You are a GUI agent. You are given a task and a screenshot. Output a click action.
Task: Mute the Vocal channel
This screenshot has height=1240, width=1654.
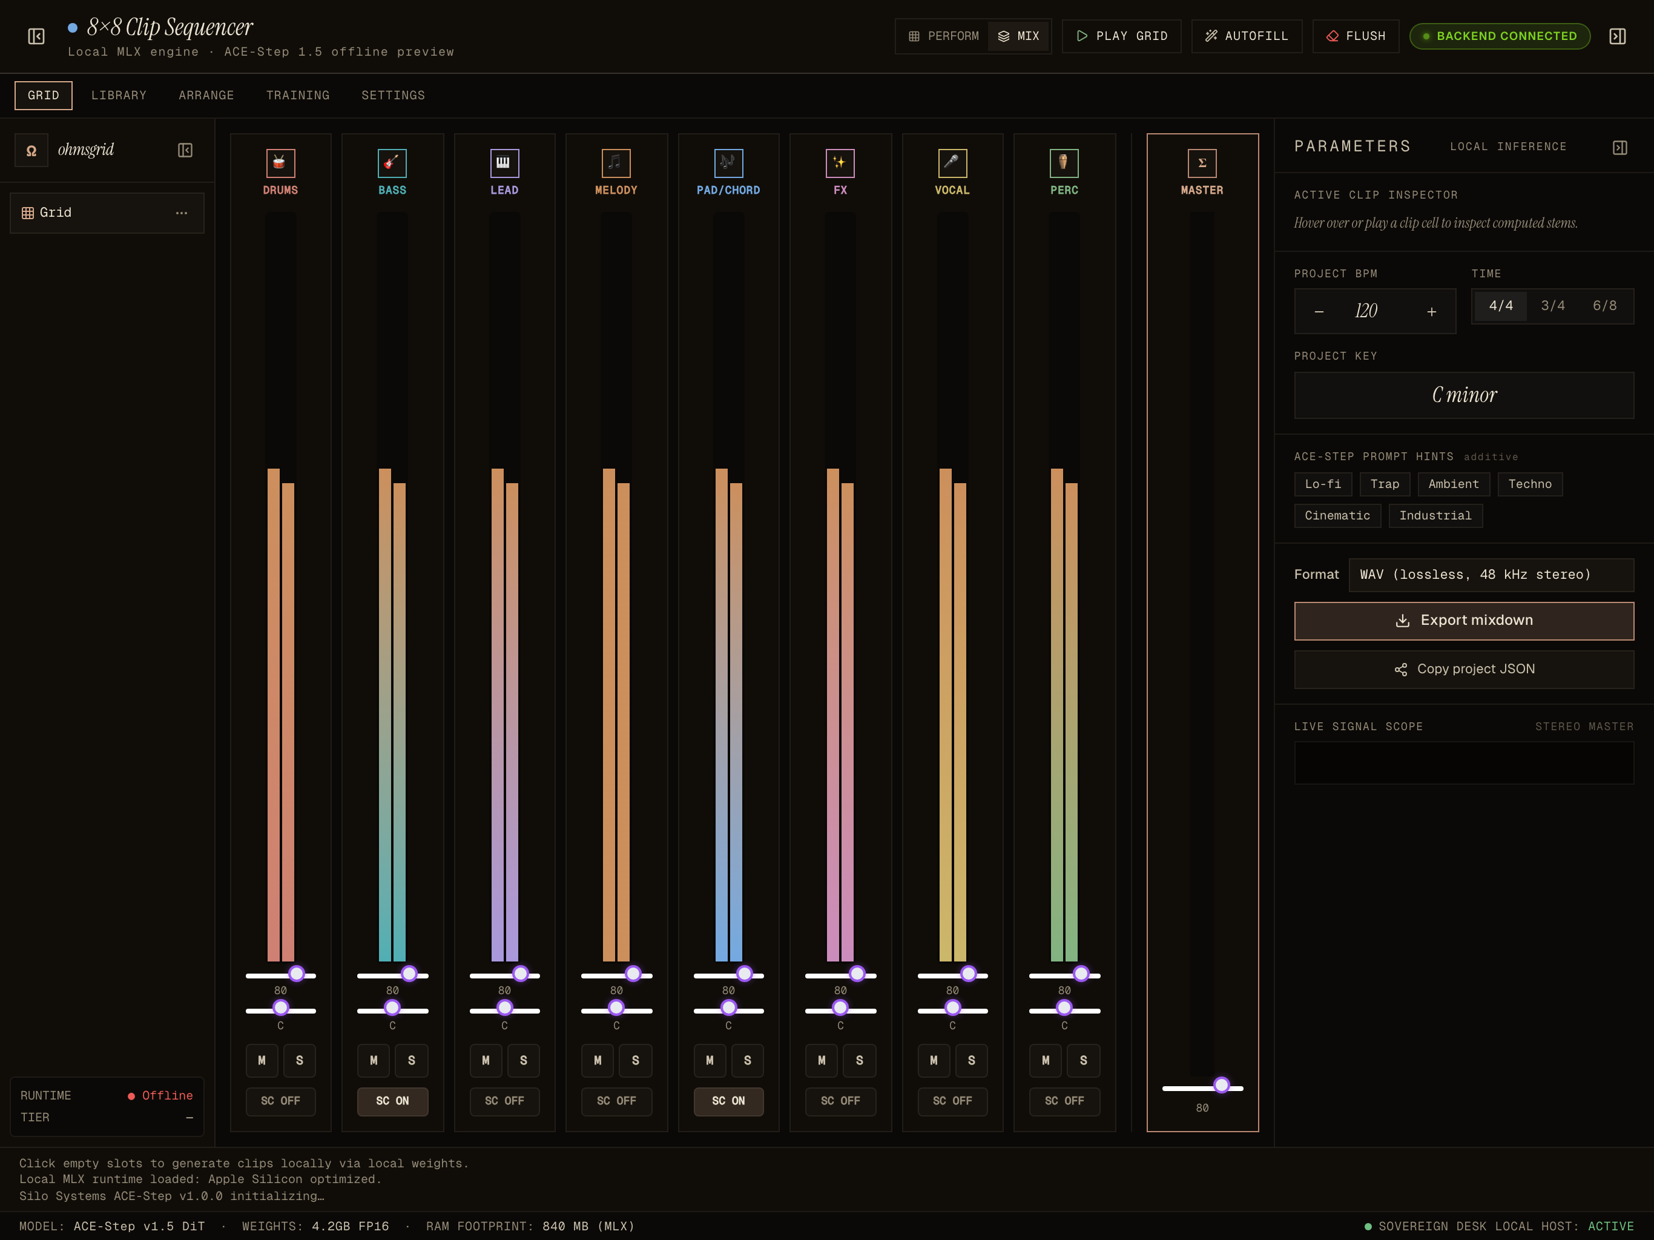pos(933,1061)
